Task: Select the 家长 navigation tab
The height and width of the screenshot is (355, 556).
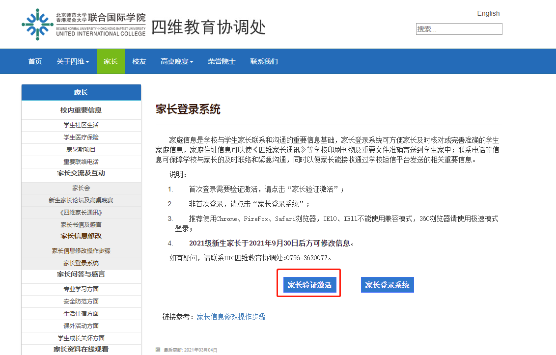Action: tap(111, 61)
